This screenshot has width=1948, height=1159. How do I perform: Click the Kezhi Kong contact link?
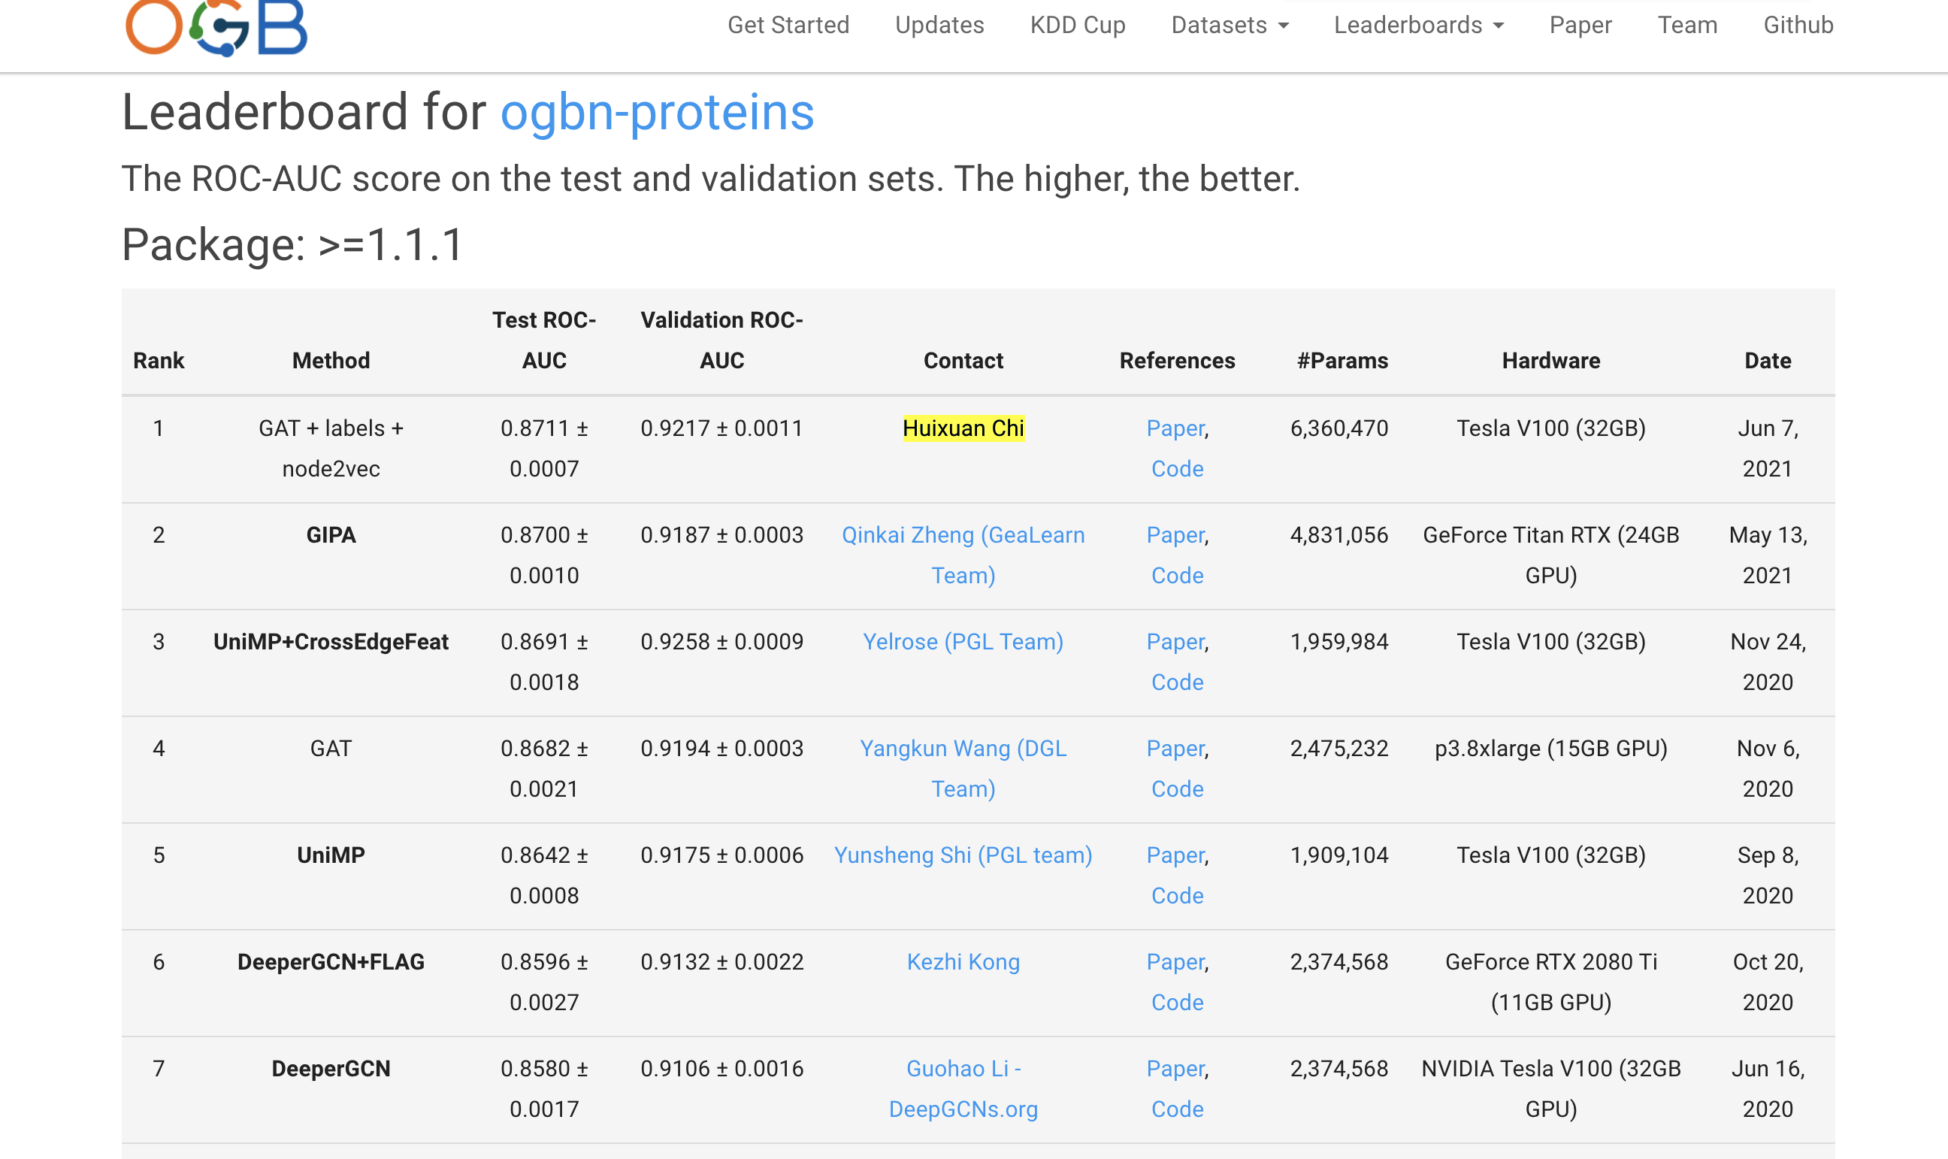(x=963, y=961)
